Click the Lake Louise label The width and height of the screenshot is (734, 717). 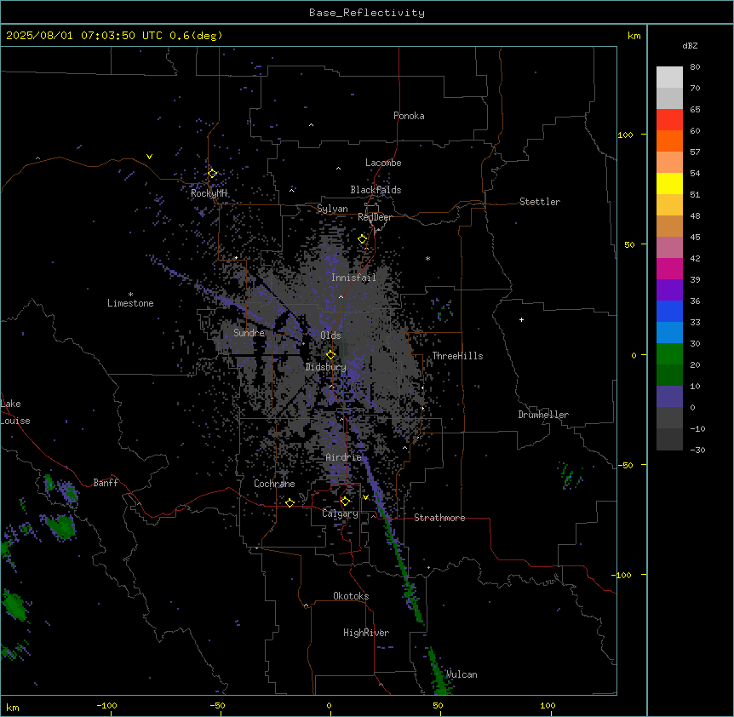coord(15,412)
